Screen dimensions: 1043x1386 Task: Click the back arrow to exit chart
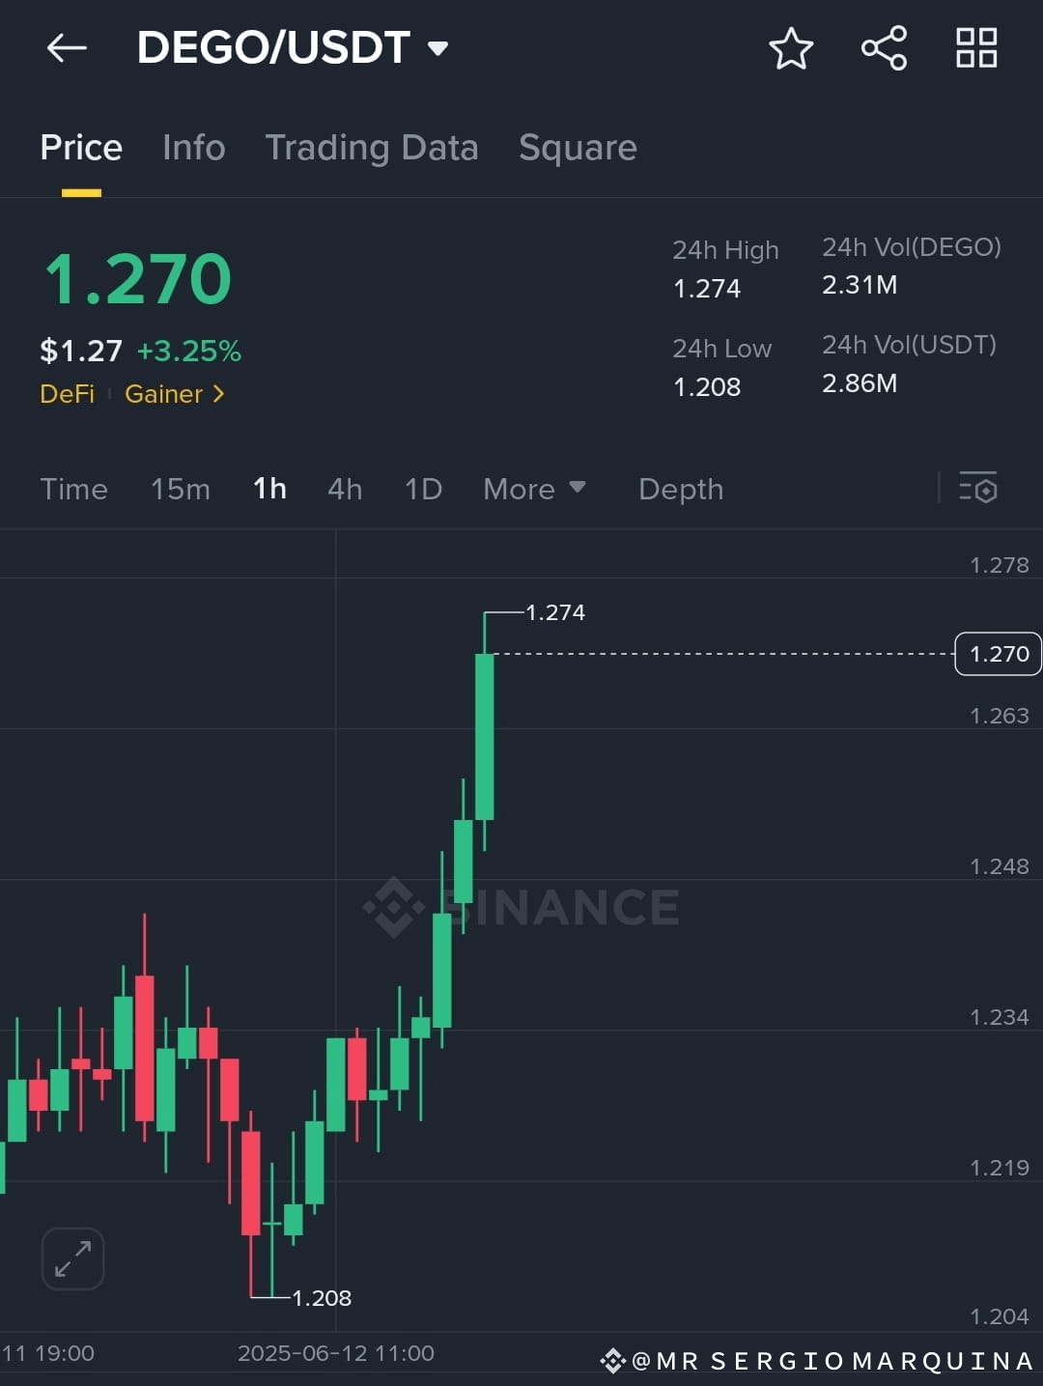point(66,48)
